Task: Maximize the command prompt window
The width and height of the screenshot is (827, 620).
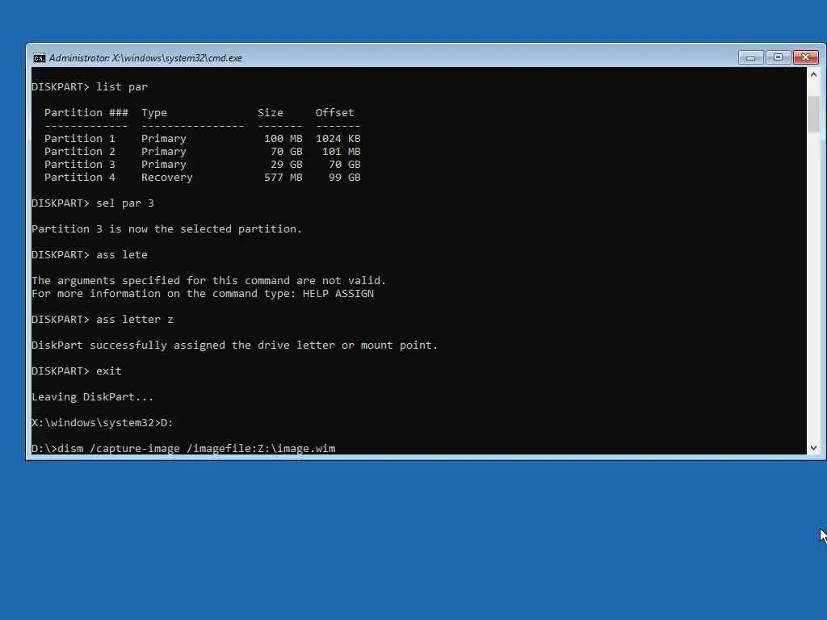Action: tap(778, 57)
